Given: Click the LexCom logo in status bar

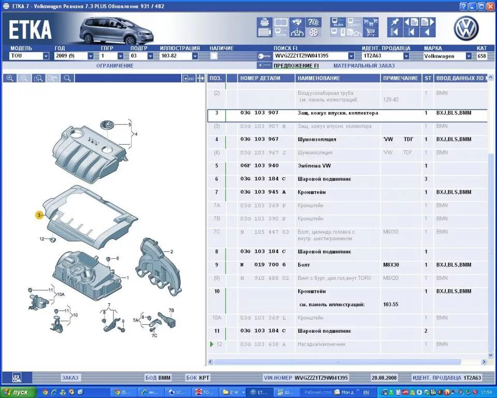Looking at the screenshot, I should (17, 378).
